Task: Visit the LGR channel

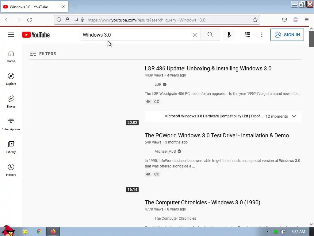Action: pos(158,85)
